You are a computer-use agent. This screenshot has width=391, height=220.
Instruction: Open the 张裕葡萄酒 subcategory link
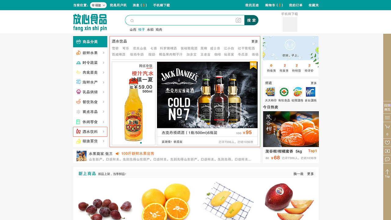189,48
